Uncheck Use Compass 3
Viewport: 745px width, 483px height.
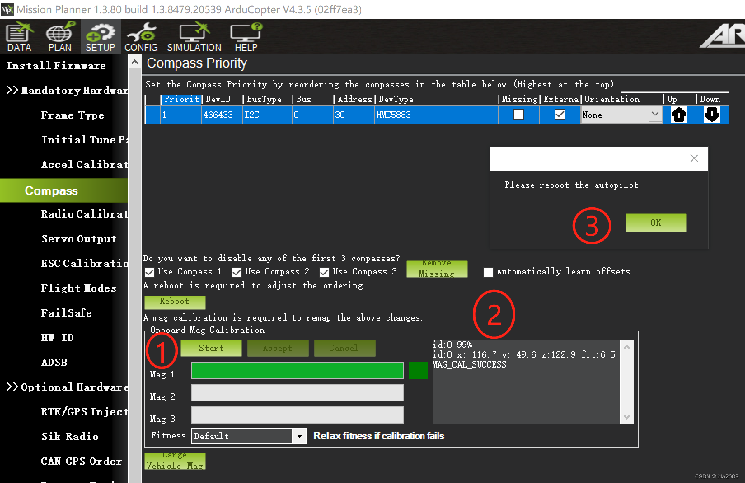coord(324,272)
